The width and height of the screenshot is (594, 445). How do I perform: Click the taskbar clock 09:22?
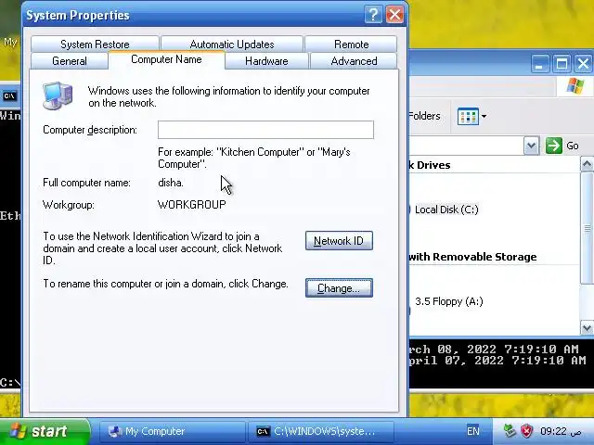click(x=561, y=431)
